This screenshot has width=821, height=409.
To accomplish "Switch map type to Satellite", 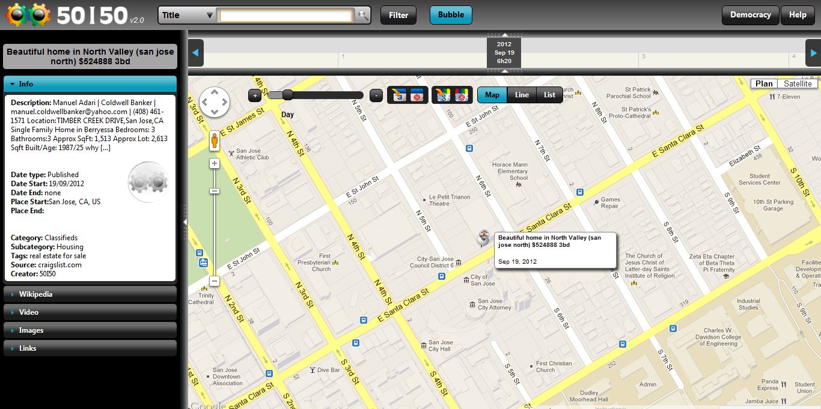I will [798, 83].
